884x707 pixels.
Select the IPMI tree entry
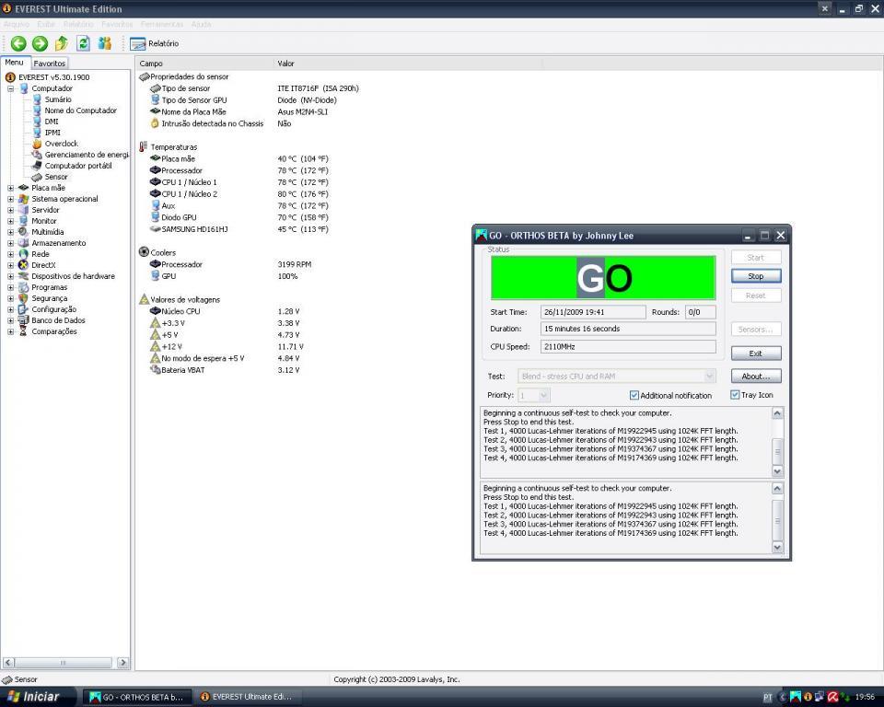pyautogui.click(x=52, y=133)
